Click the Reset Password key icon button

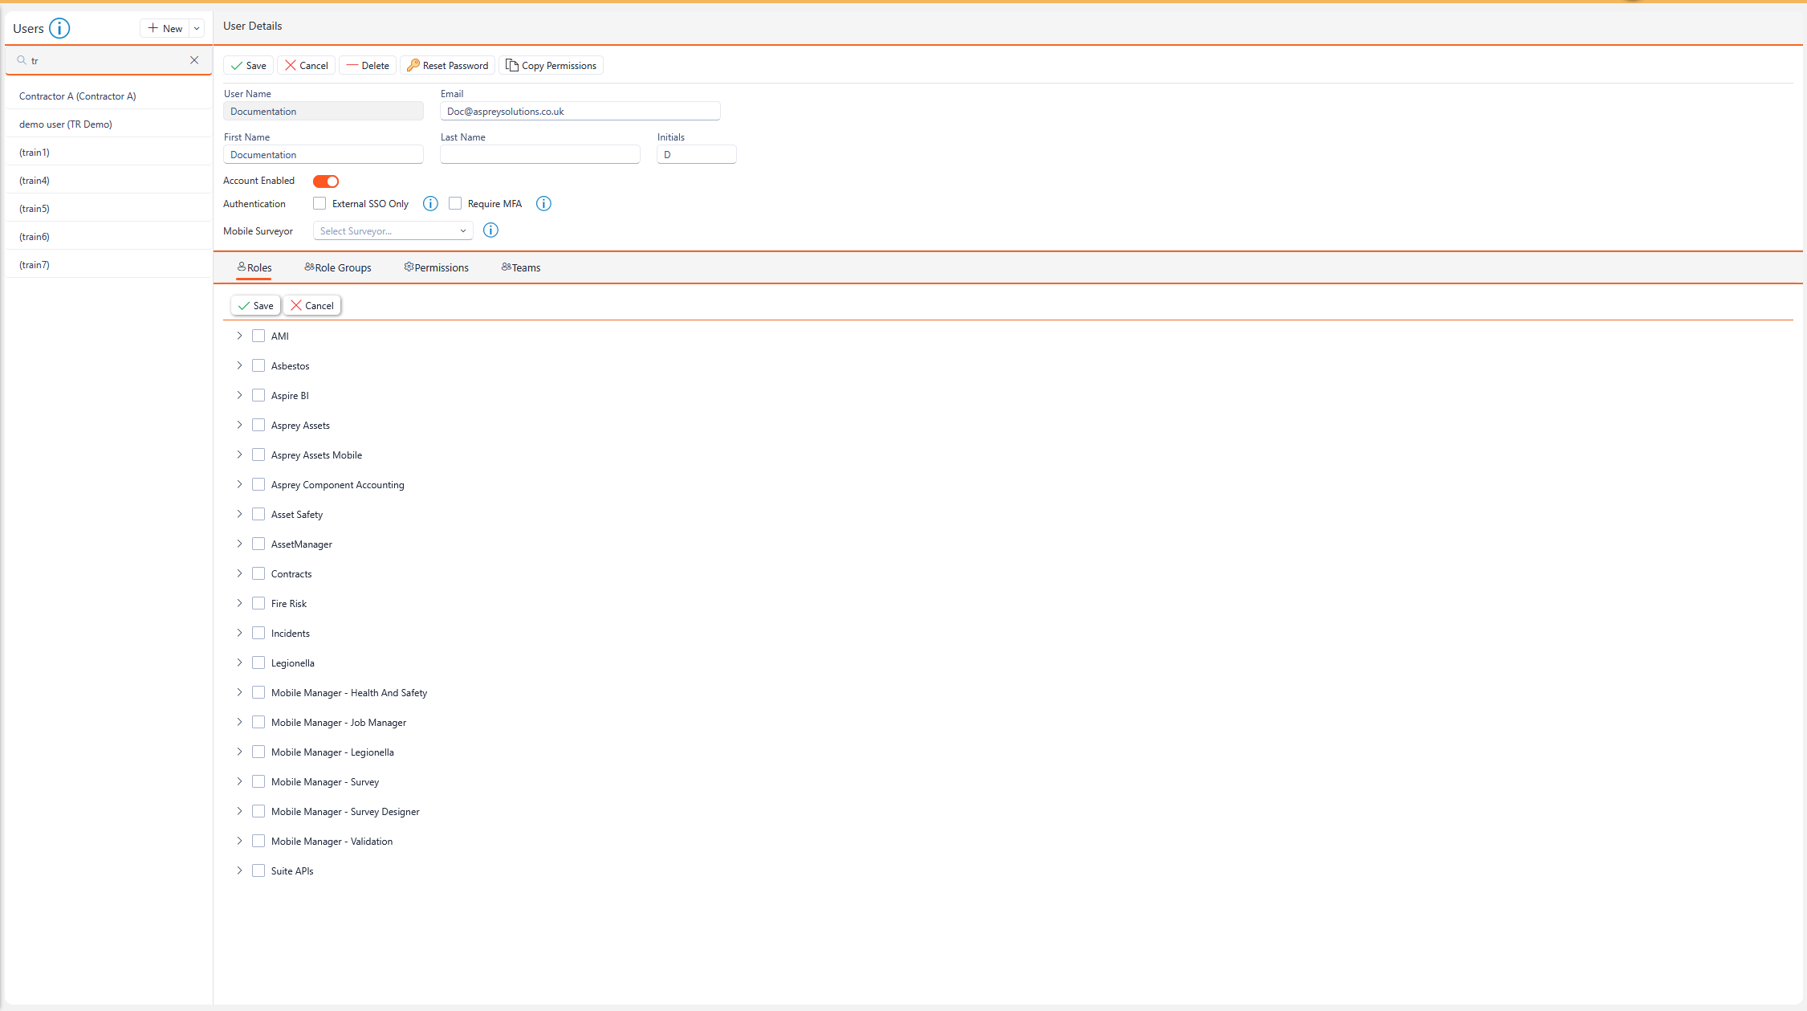pyautogui.click(x=447, y=66)
